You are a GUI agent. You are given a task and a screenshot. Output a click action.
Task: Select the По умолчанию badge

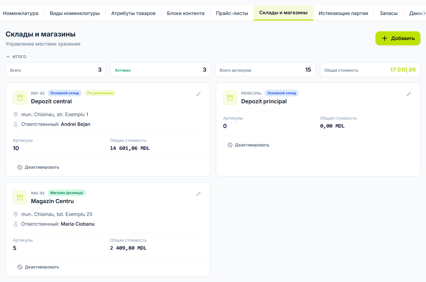(x=100, y=93)
